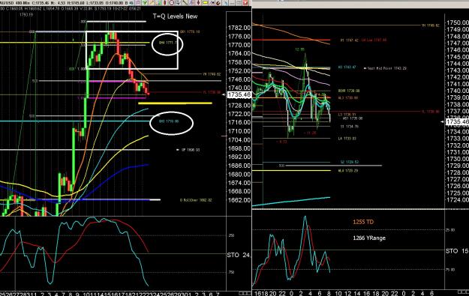The image size is (469, 296).
Task: Click the 'S2 1729.52' level label
Action: (x=350, y=162)
